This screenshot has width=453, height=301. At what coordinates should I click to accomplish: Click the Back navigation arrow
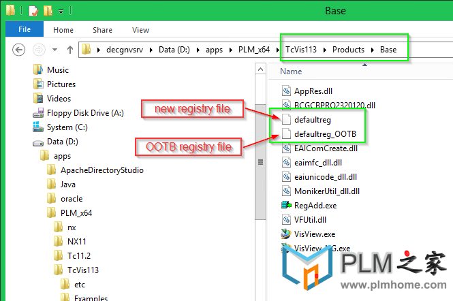19,50
